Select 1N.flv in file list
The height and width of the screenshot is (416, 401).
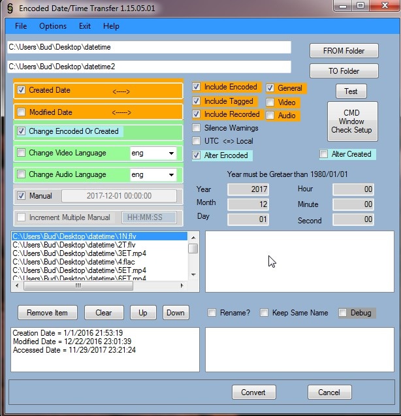[99, 236]
